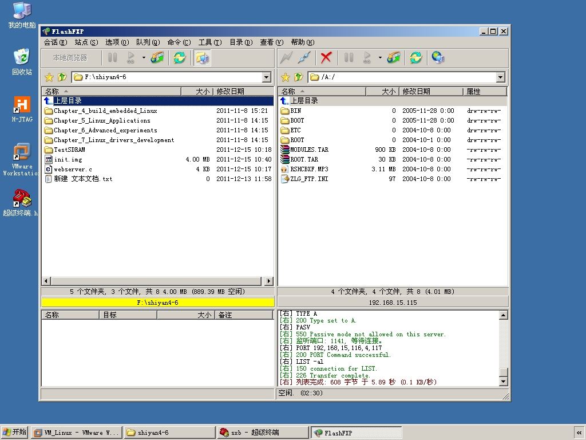This screenshot has height=440, width=586.
Task: Click the globe site manager icon
Action: (438, 58)
